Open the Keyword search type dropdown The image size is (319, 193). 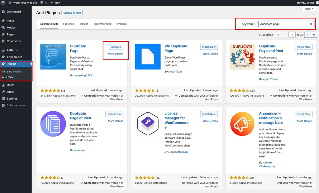(x=249, y=24)
